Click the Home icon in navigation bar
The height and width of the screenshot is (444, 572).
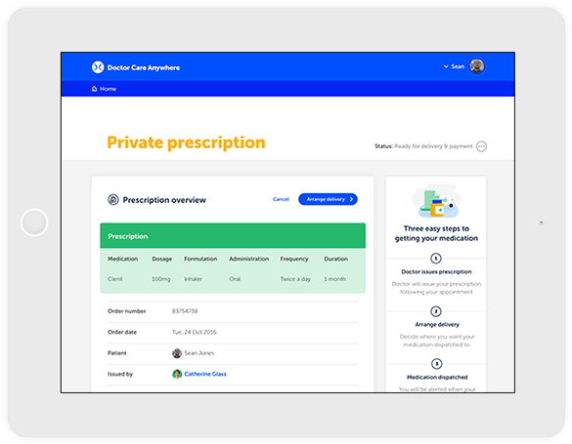coord(95,89)
